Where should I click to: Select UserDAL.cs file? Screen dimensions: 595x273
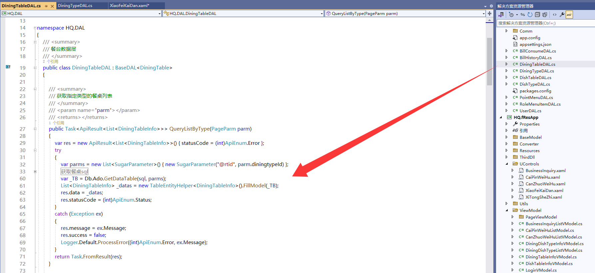[530, 111]
